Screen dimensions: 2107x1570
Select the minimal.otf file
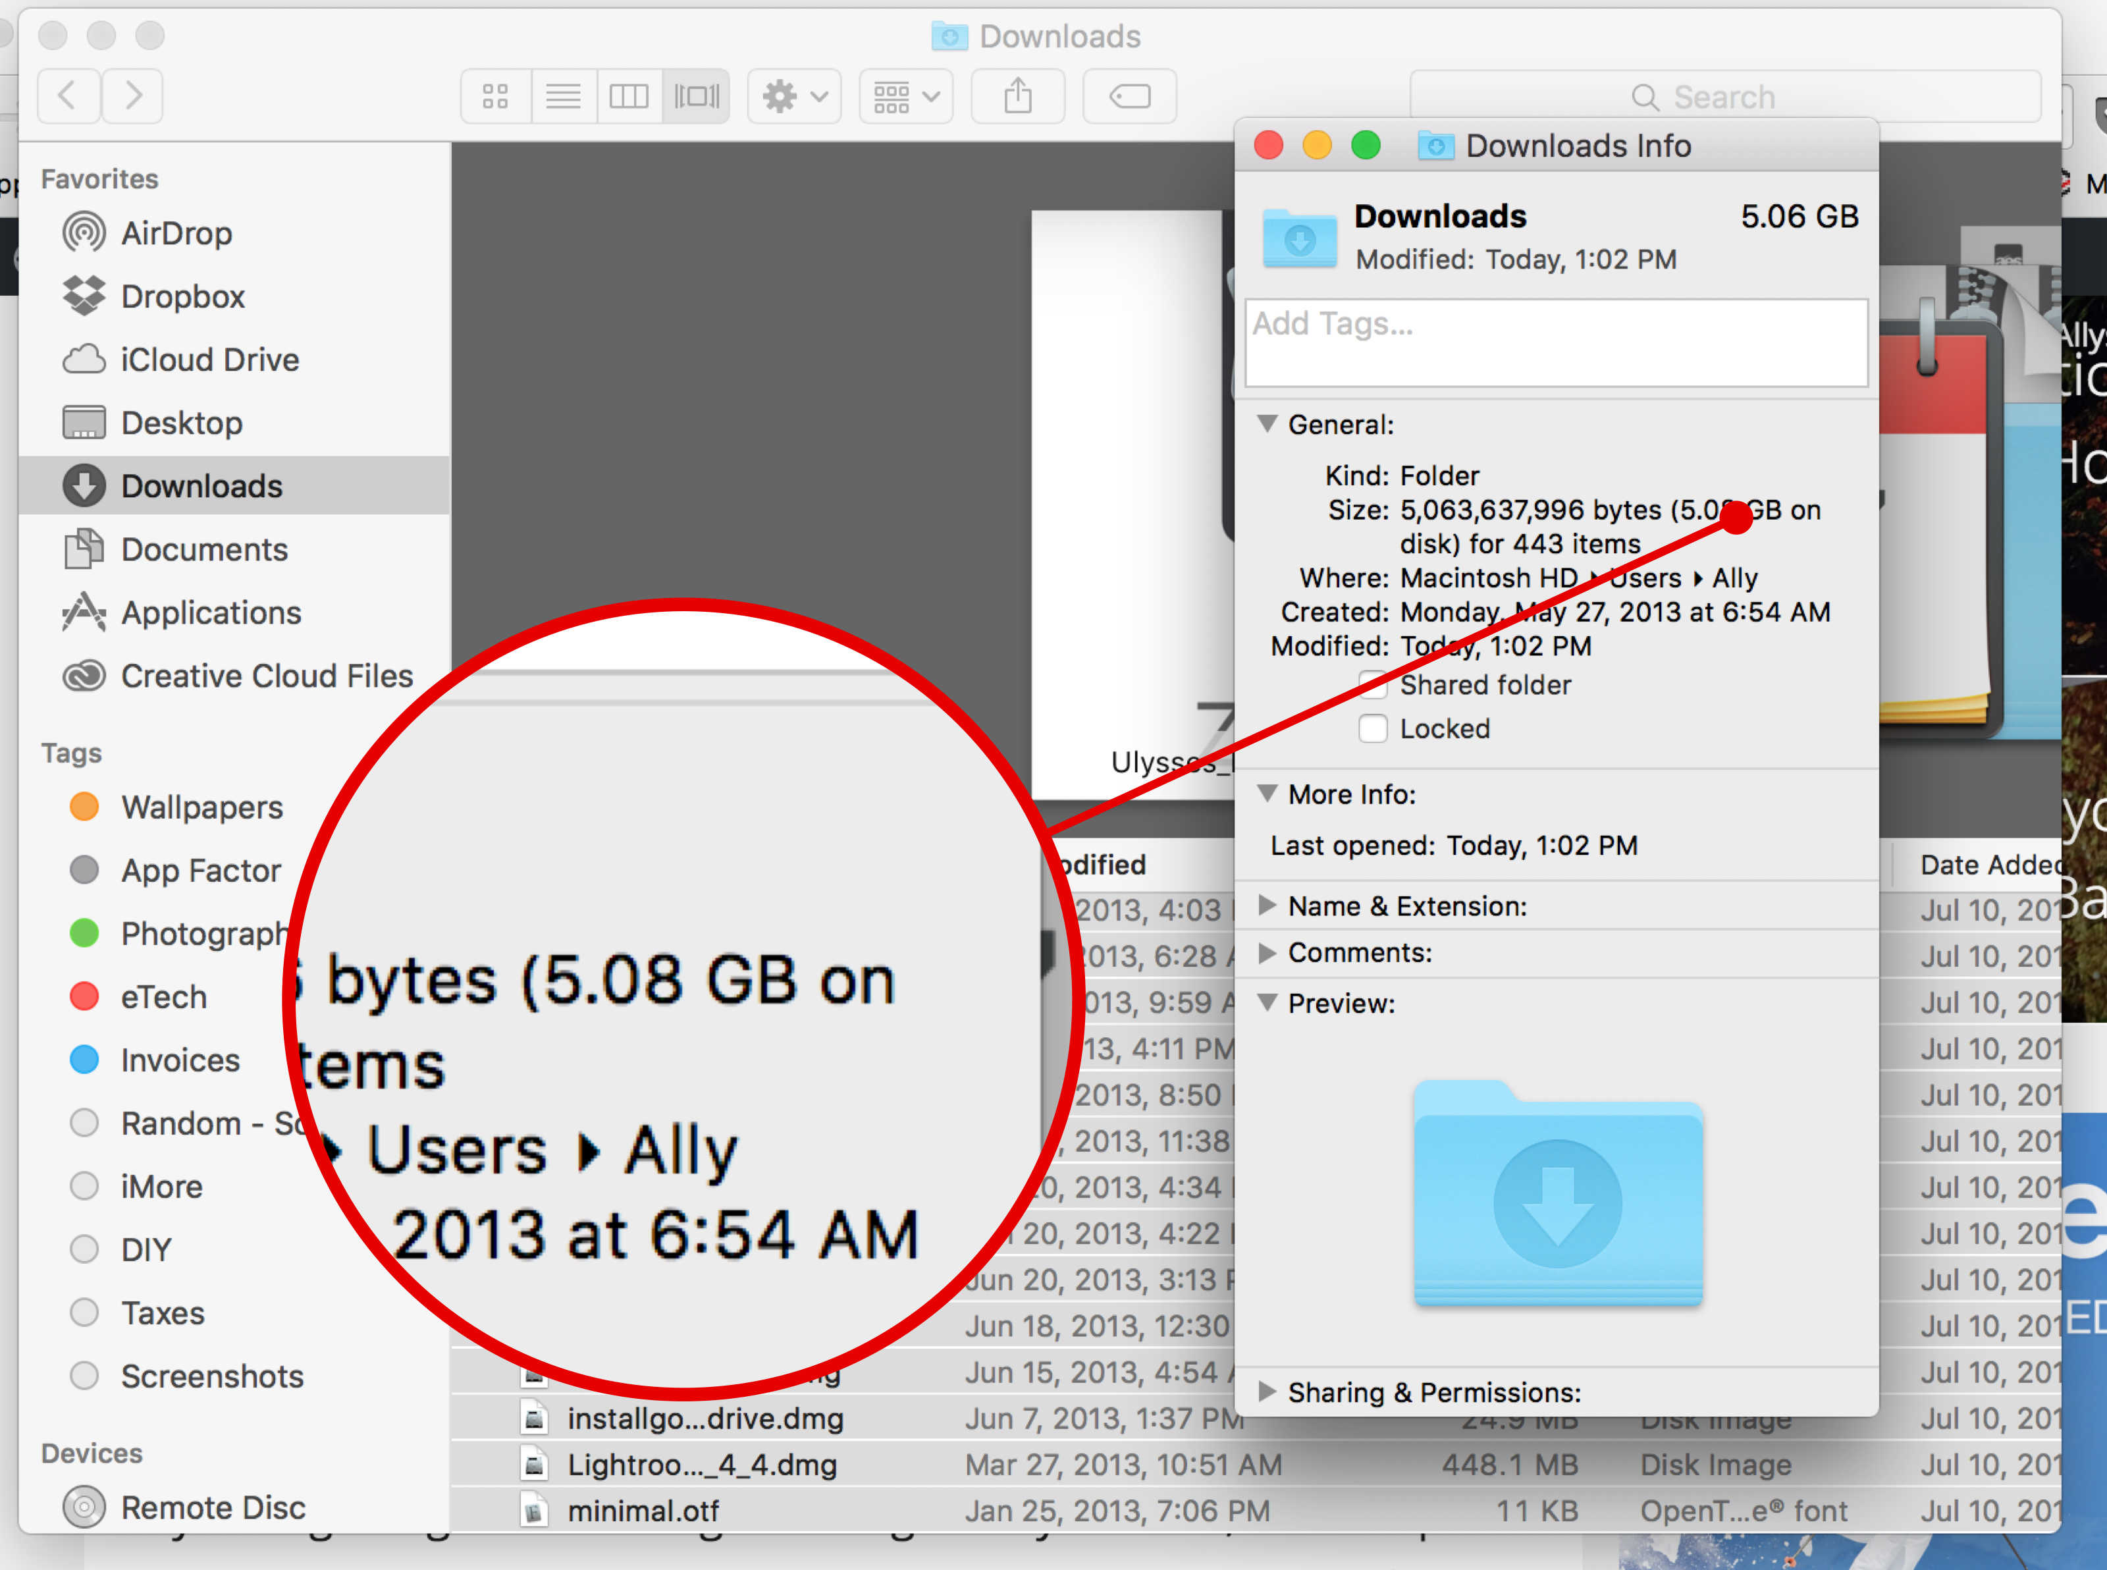642,1511
